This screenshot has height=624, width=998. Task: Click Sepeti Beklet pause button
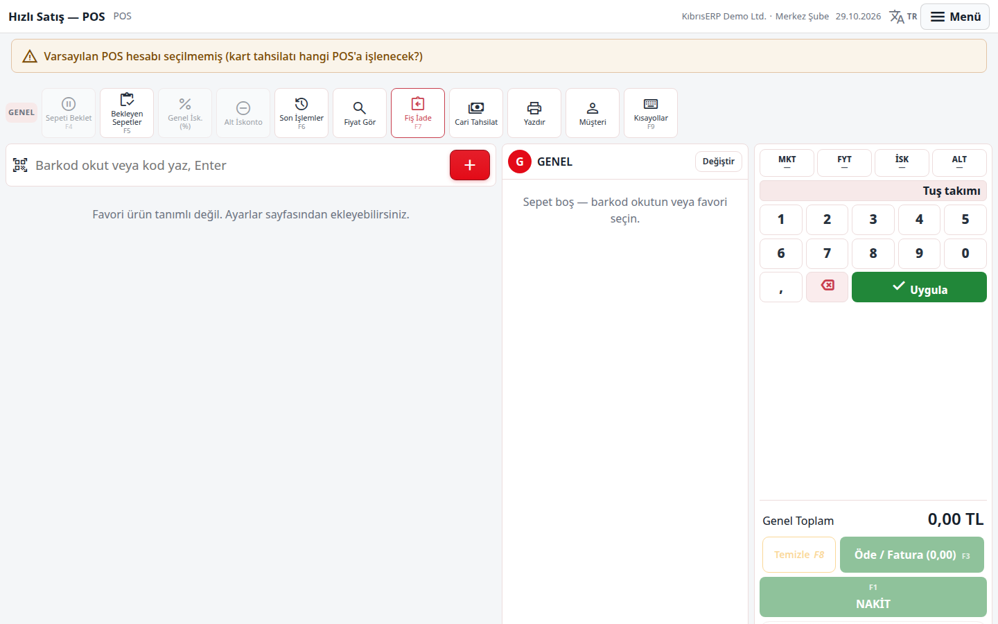(69, 113)
